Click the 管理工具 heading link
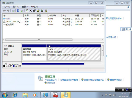 (x=50, y=77)
